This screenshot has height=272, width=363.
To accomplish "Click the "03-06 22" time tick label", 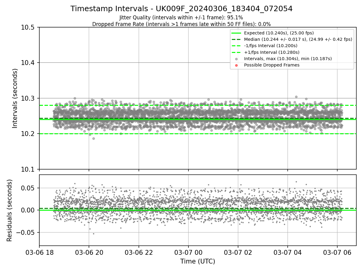I will 139,252.
